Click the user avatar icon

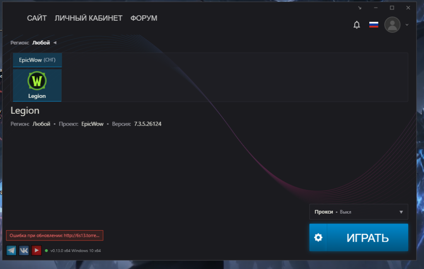[392, 24]
